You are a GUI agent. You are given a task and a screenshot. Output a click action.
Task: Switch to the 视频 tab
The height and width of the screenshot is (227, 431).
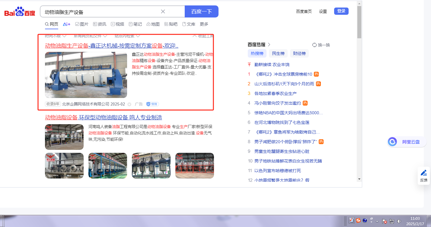(117, 24)
